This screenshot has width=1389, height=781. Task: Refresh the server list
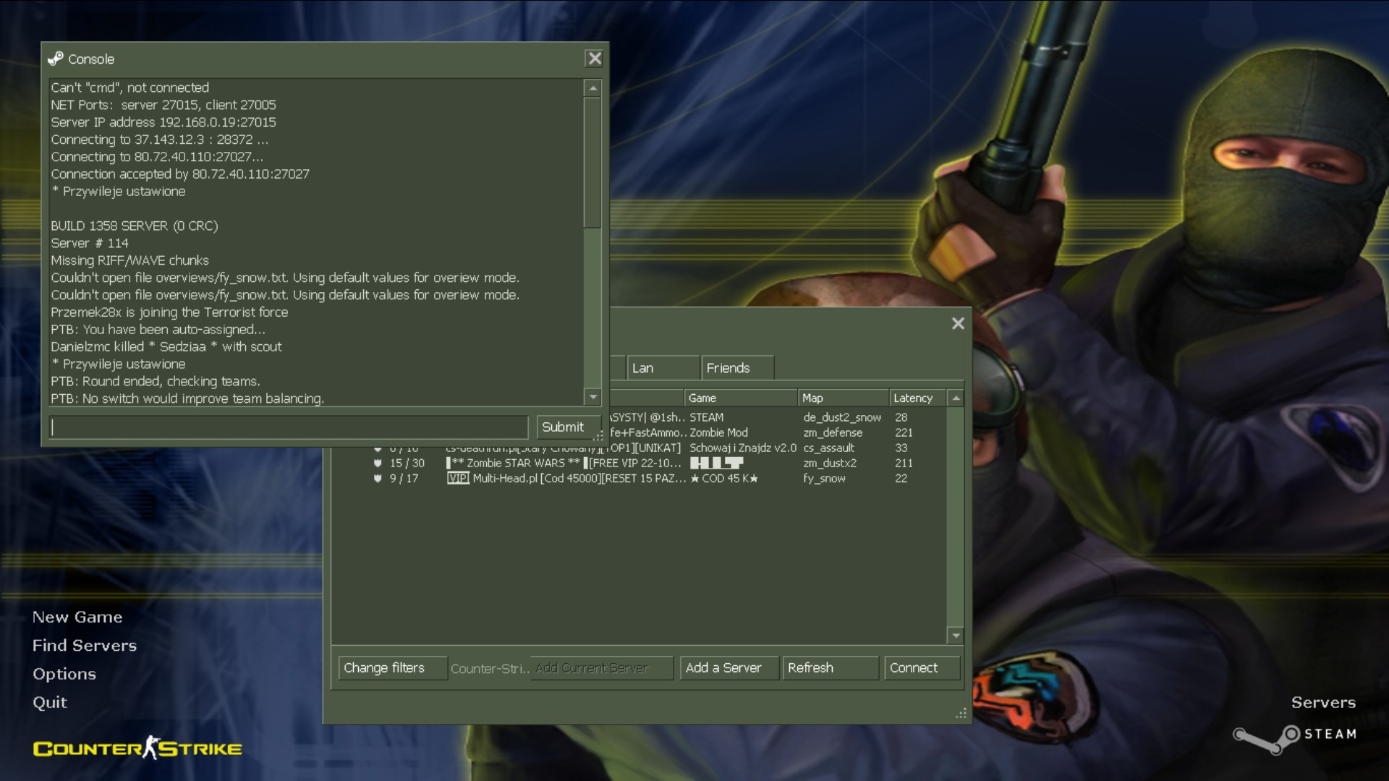[x=829, y=667]
